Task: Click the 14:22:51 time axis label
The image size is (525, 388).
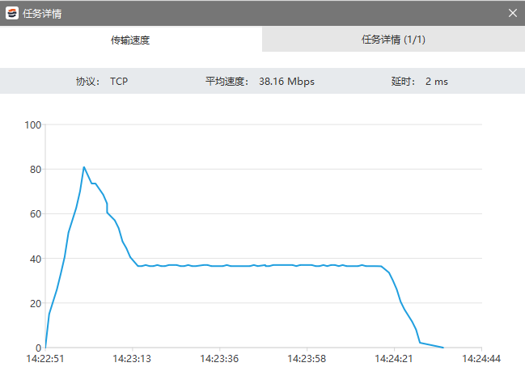Action: (x=45, y=358)
